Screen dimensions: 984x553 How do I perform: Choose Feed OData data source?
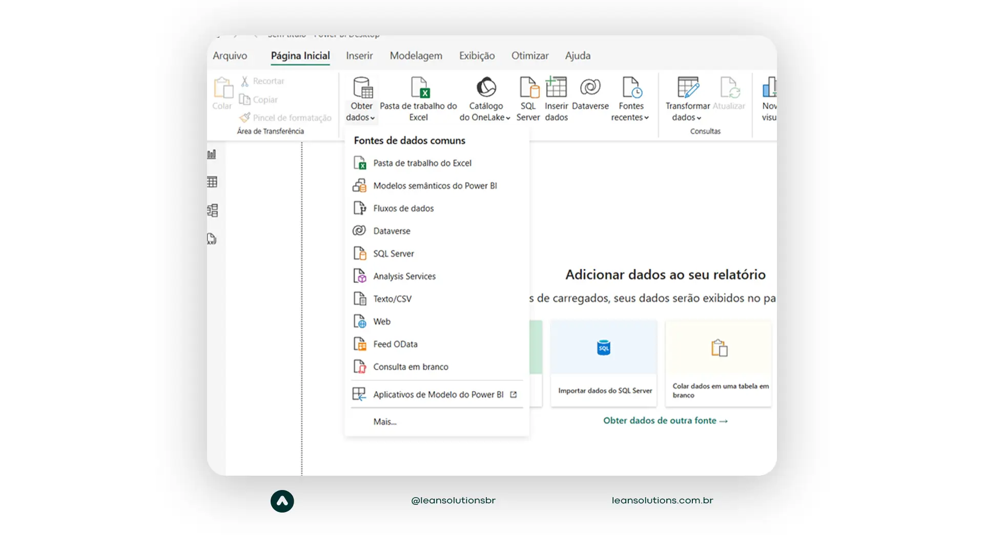click(437, 344)
